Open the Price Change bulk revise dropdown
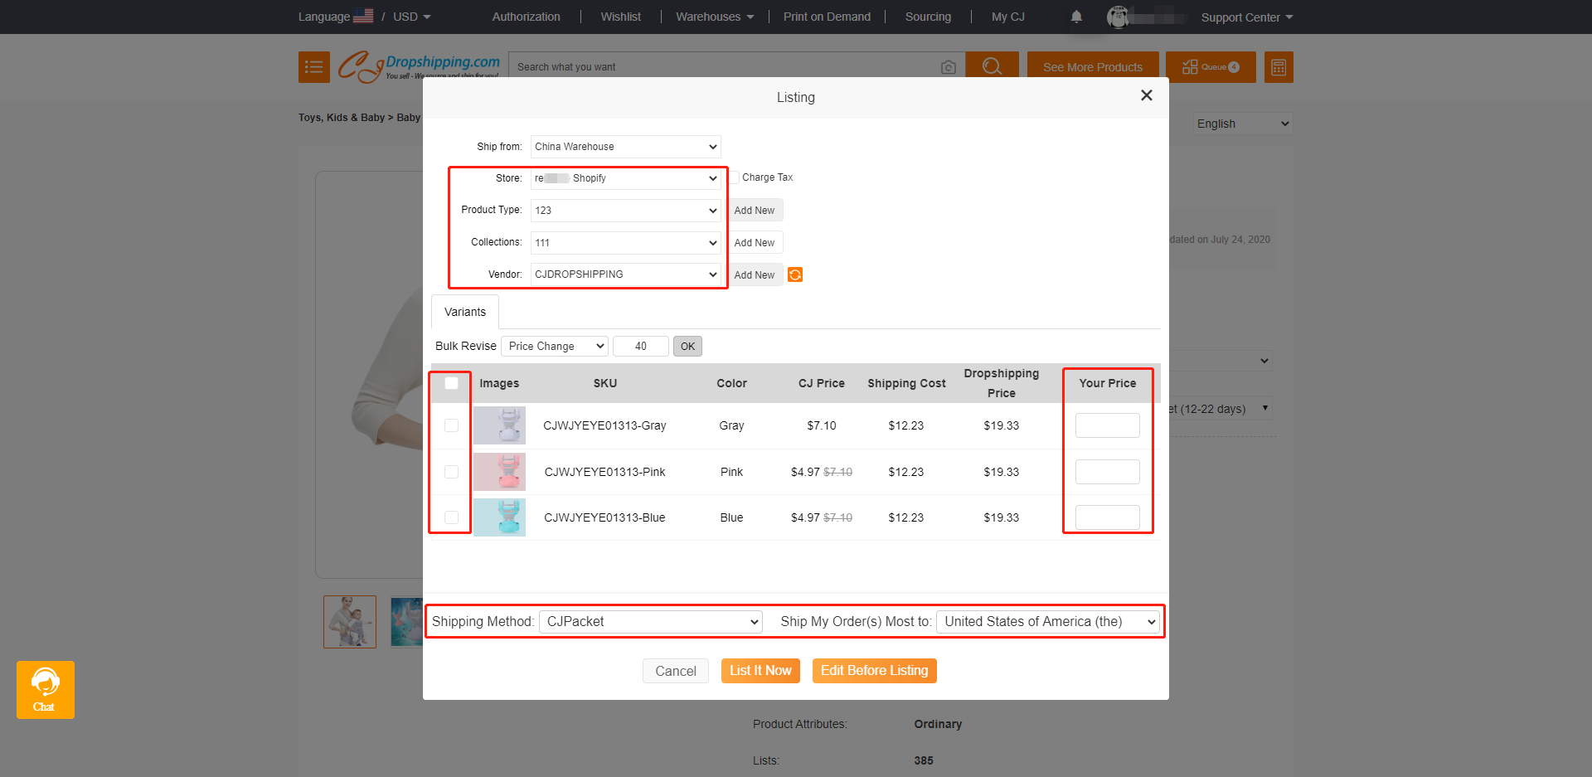Screen dimensions: 1592x777 pos(555,346)
